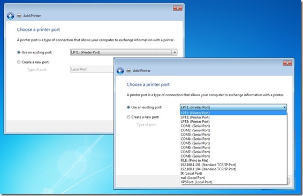The width and height of the screenshot is (303, 196).
Task: Select nul: (Local Port) entry
Action: point(233,178)
